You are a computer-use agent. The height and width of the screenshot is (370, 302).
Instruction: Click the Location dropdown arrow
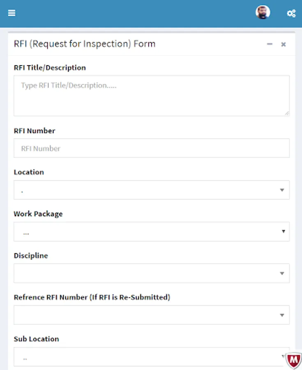(282, 190)
